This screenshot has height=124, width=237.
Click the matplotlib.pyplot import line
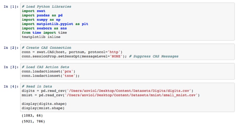[55, 24]
